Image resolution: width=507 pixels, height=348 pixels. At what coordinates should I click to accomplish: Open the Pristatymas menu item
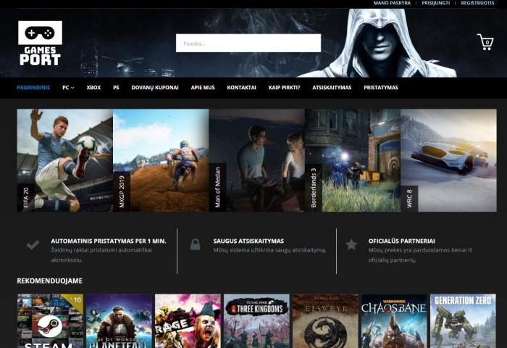click(380, 88)
